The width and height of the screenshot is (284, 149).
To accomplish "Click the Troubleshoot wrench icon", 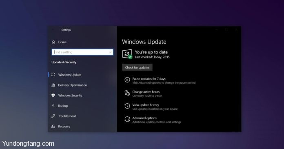I will pyautogui.click(x=53, y=116).
